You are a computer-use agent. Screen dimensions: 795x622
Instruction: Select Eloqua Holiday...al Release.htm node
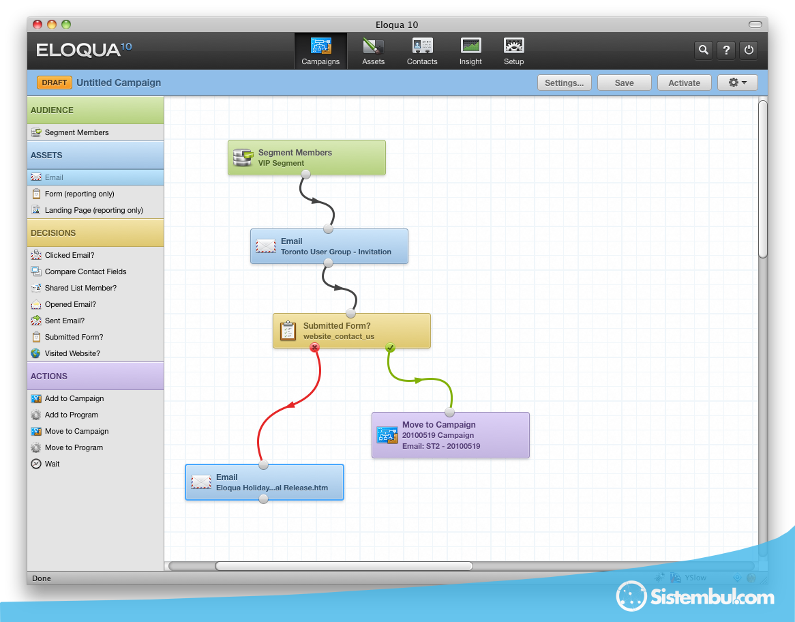tap(265, 482)
